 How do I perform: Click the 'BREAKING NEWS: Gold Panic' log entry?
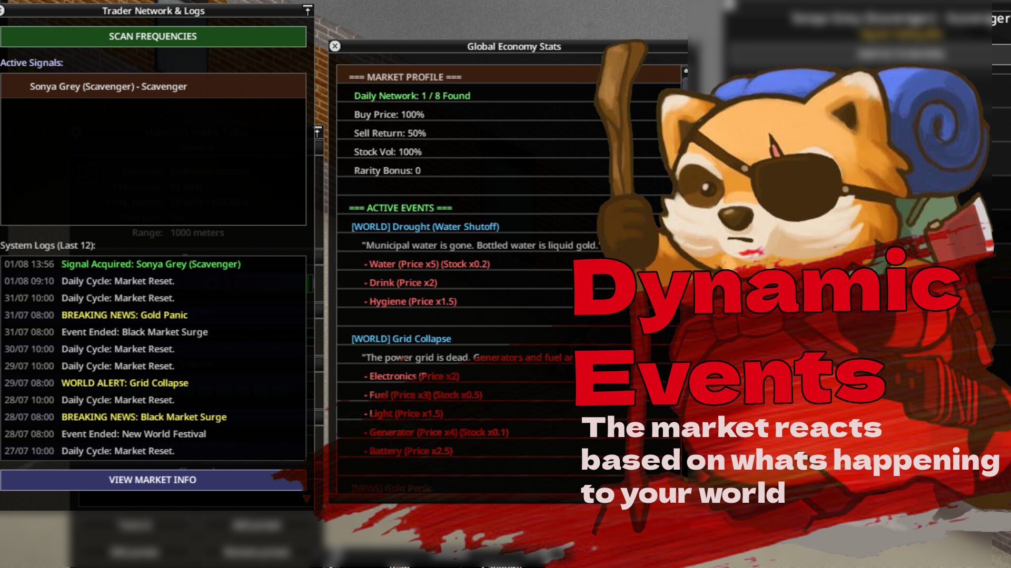point(124,315)
